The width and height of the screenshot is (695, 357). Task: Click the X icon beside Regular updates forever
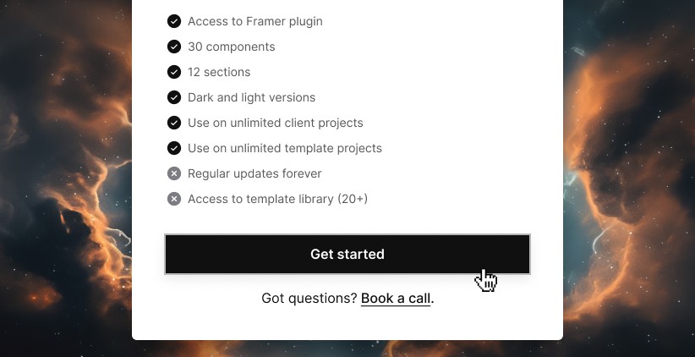(174, 173)
